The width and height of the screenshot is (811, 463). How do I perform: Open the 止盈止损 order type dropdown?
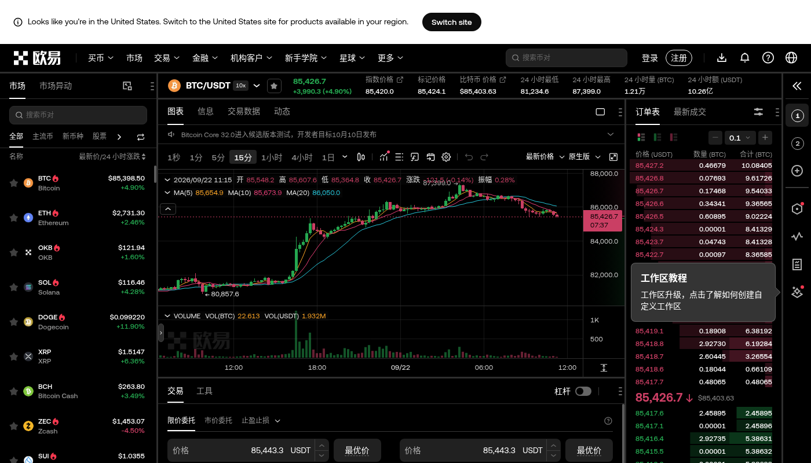[261, 421]
